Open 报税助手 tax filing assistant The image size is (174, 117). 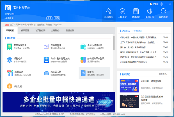coord(10,60)
